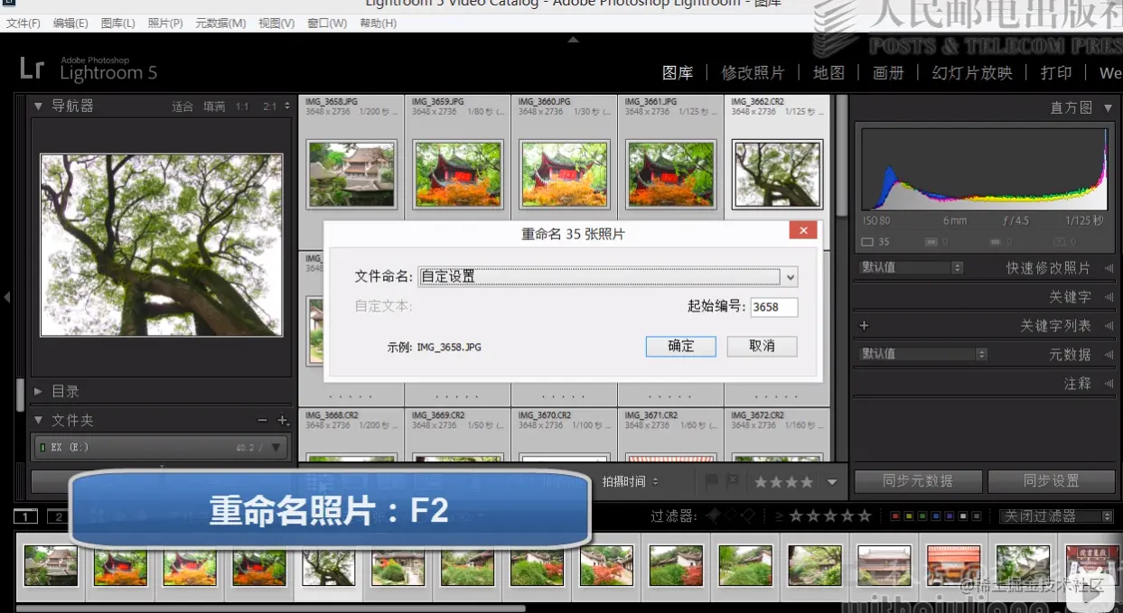
Task: Expand the 注释 panel
Action: click(x=1109, y=384)
